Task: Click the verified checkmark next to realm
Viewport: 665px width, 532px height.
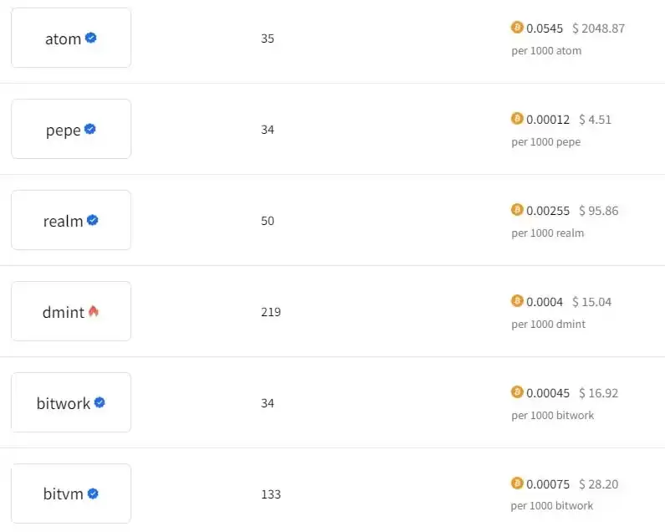Action: point(93,220)
